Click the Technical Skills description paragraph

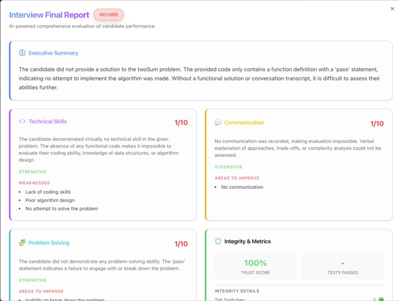(x=99, y=150)
